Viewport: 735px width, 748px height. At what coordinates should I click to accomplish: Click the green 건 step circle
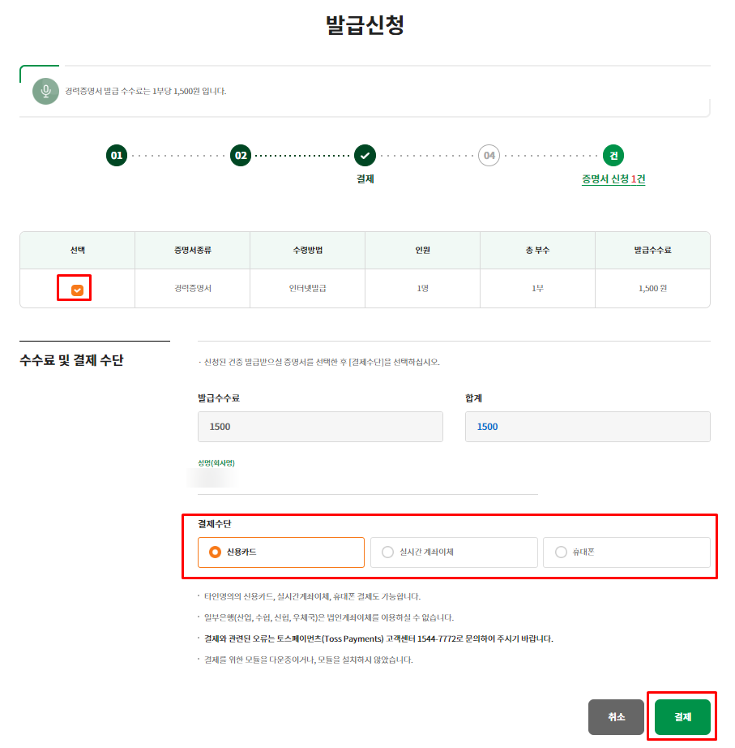coord(613,155)
